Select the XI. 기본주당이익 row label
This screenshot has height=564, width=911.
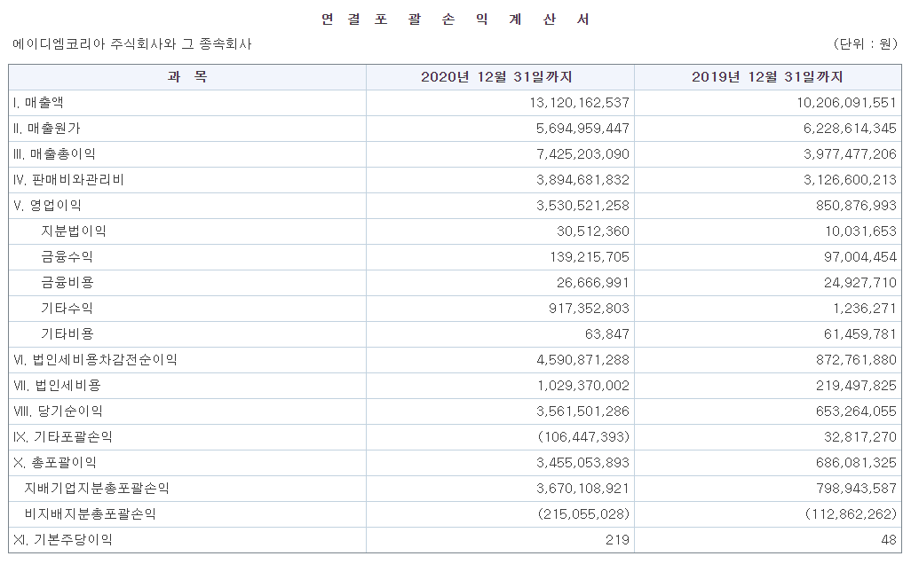63,540
